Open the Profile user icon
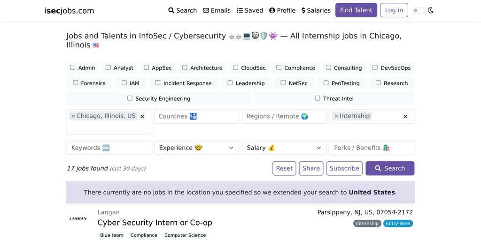The image size is (481, 240). [272, 10]
